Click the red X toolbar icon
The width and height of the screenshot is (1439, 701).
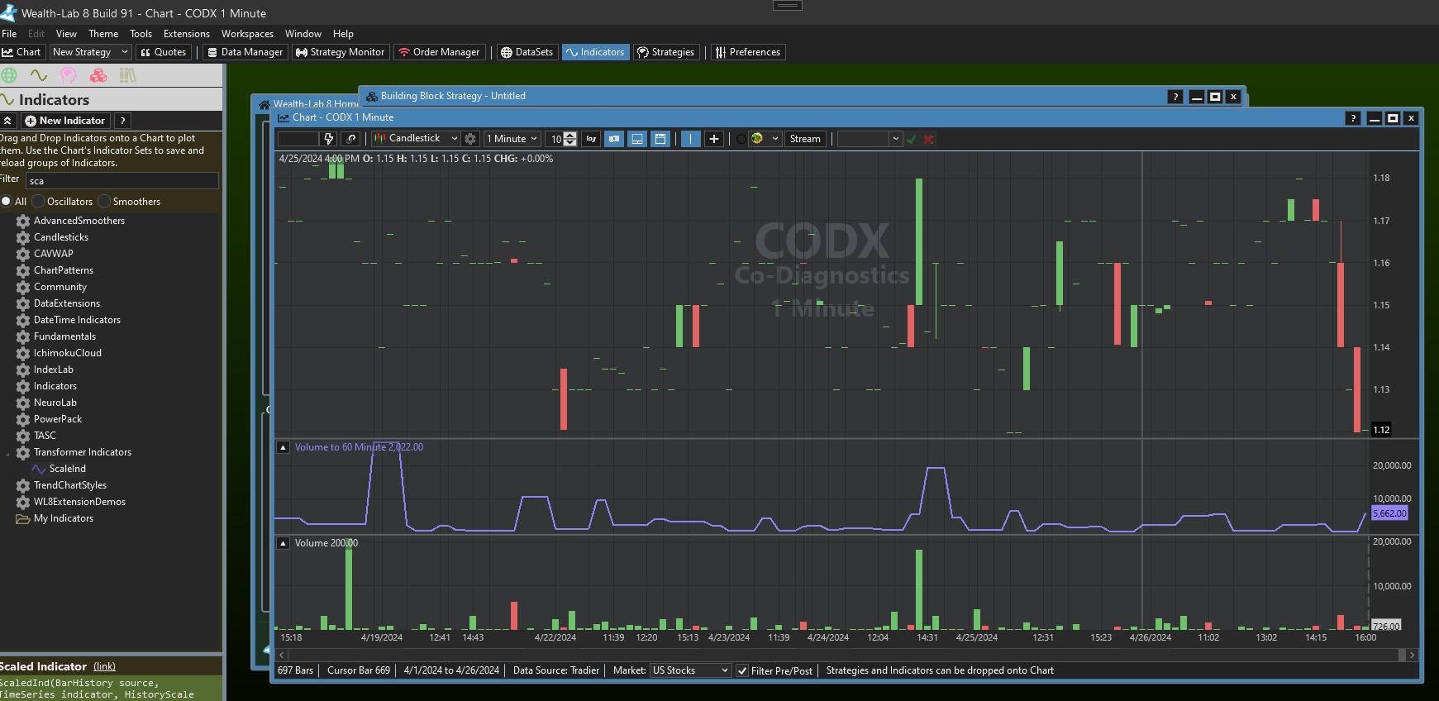pos(928,139)
